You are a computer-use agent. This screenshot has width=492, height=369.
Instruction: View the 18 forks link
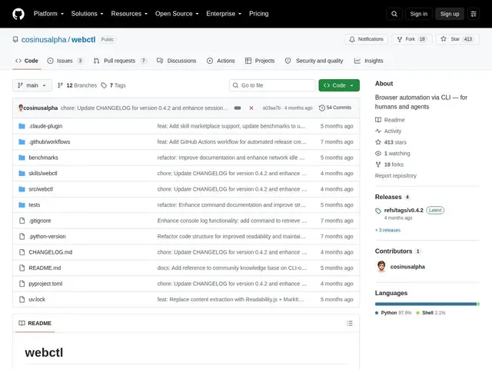[x=390, y=165]
